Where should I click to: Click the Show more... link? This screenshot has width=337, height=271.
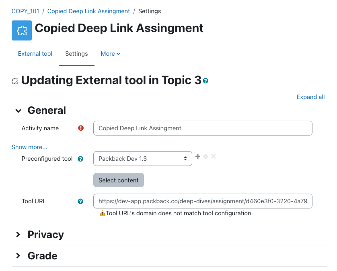point(29,147)
